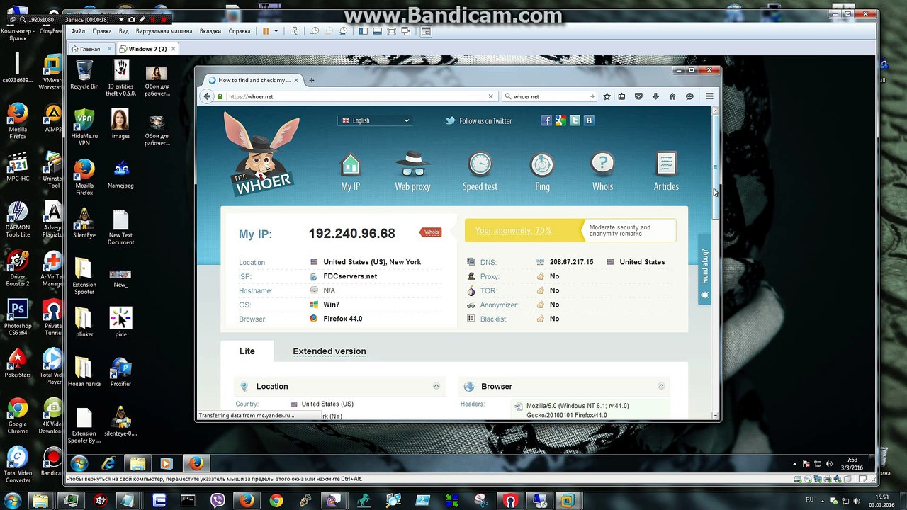Viewport: 907px width, 510px height.
Task: Click yellow Your anonymity 70% bar
Action: tap(524, 231)
